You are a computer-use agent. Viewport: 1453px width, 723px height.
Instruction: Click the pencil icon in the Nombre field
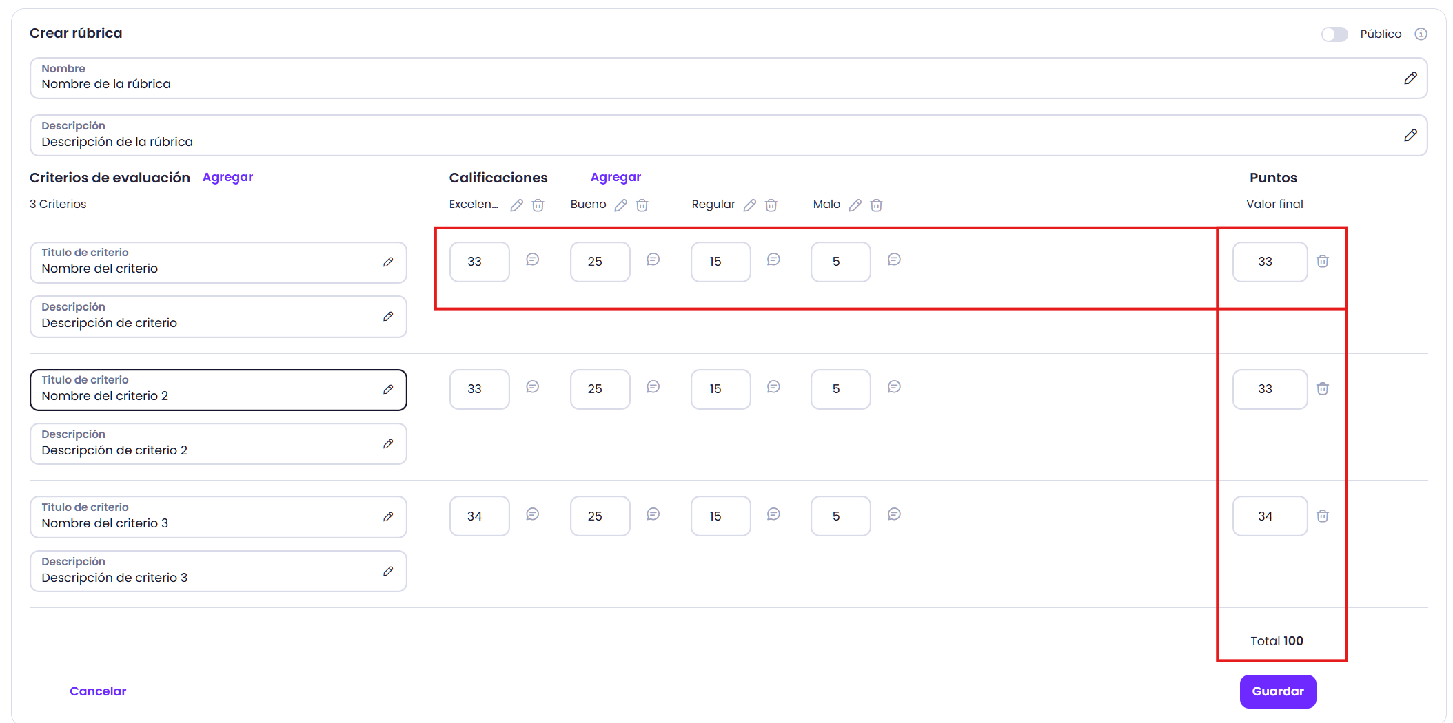[1410, 78]
